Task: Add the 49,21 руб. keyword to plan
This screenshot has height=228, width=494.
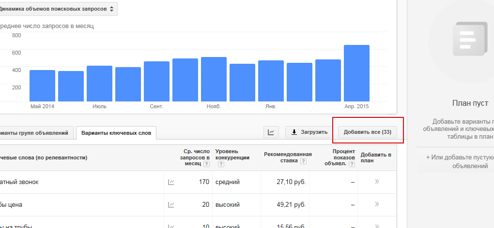Action: point(376,205)
